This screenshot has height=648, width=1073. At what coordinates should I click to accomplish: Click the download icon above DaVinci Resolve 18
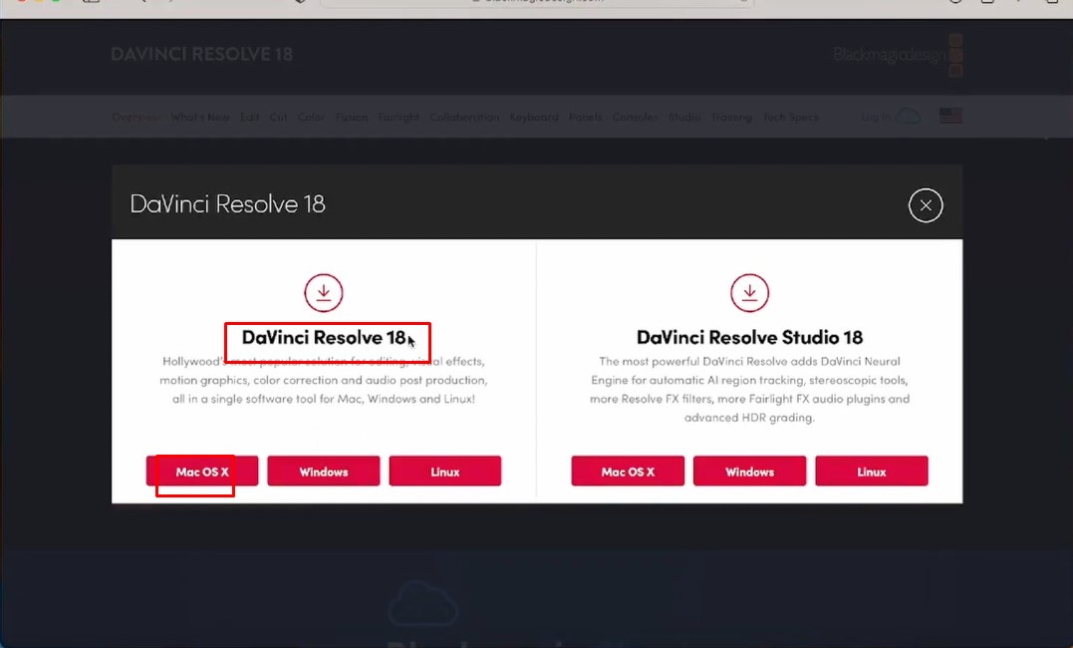(x=323, y=292)
